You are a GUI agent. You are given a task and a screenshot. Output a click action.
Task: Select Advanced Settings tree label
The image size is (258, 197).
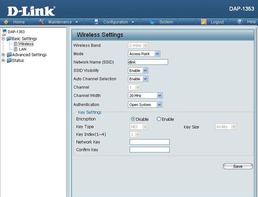(x=29, y=55)
